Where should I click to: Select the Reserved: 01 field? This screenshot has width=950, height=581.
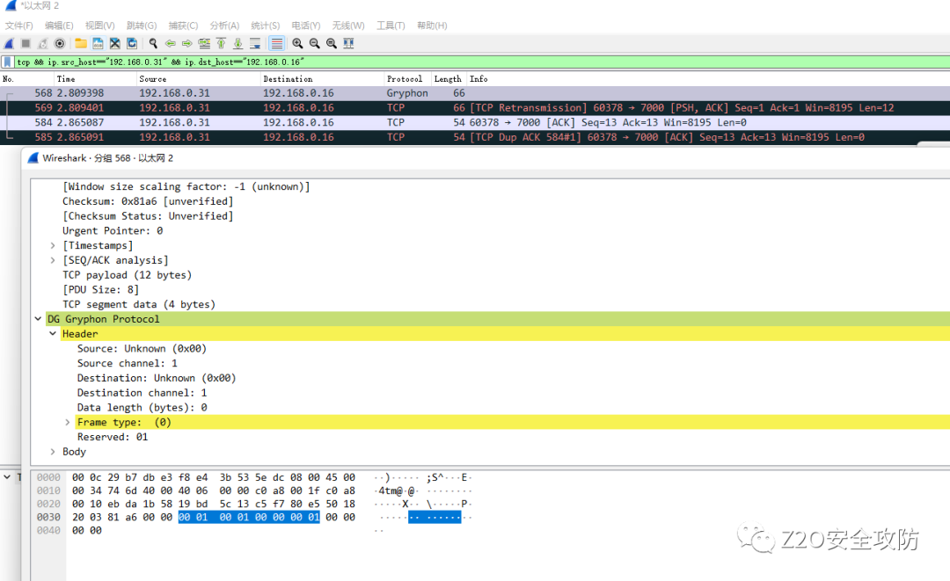(x=113, y=437)
